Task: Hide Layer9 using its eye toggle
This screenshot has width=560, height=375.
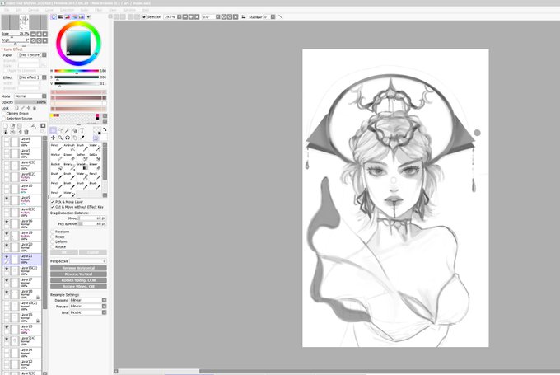Action: click(7, 198)
